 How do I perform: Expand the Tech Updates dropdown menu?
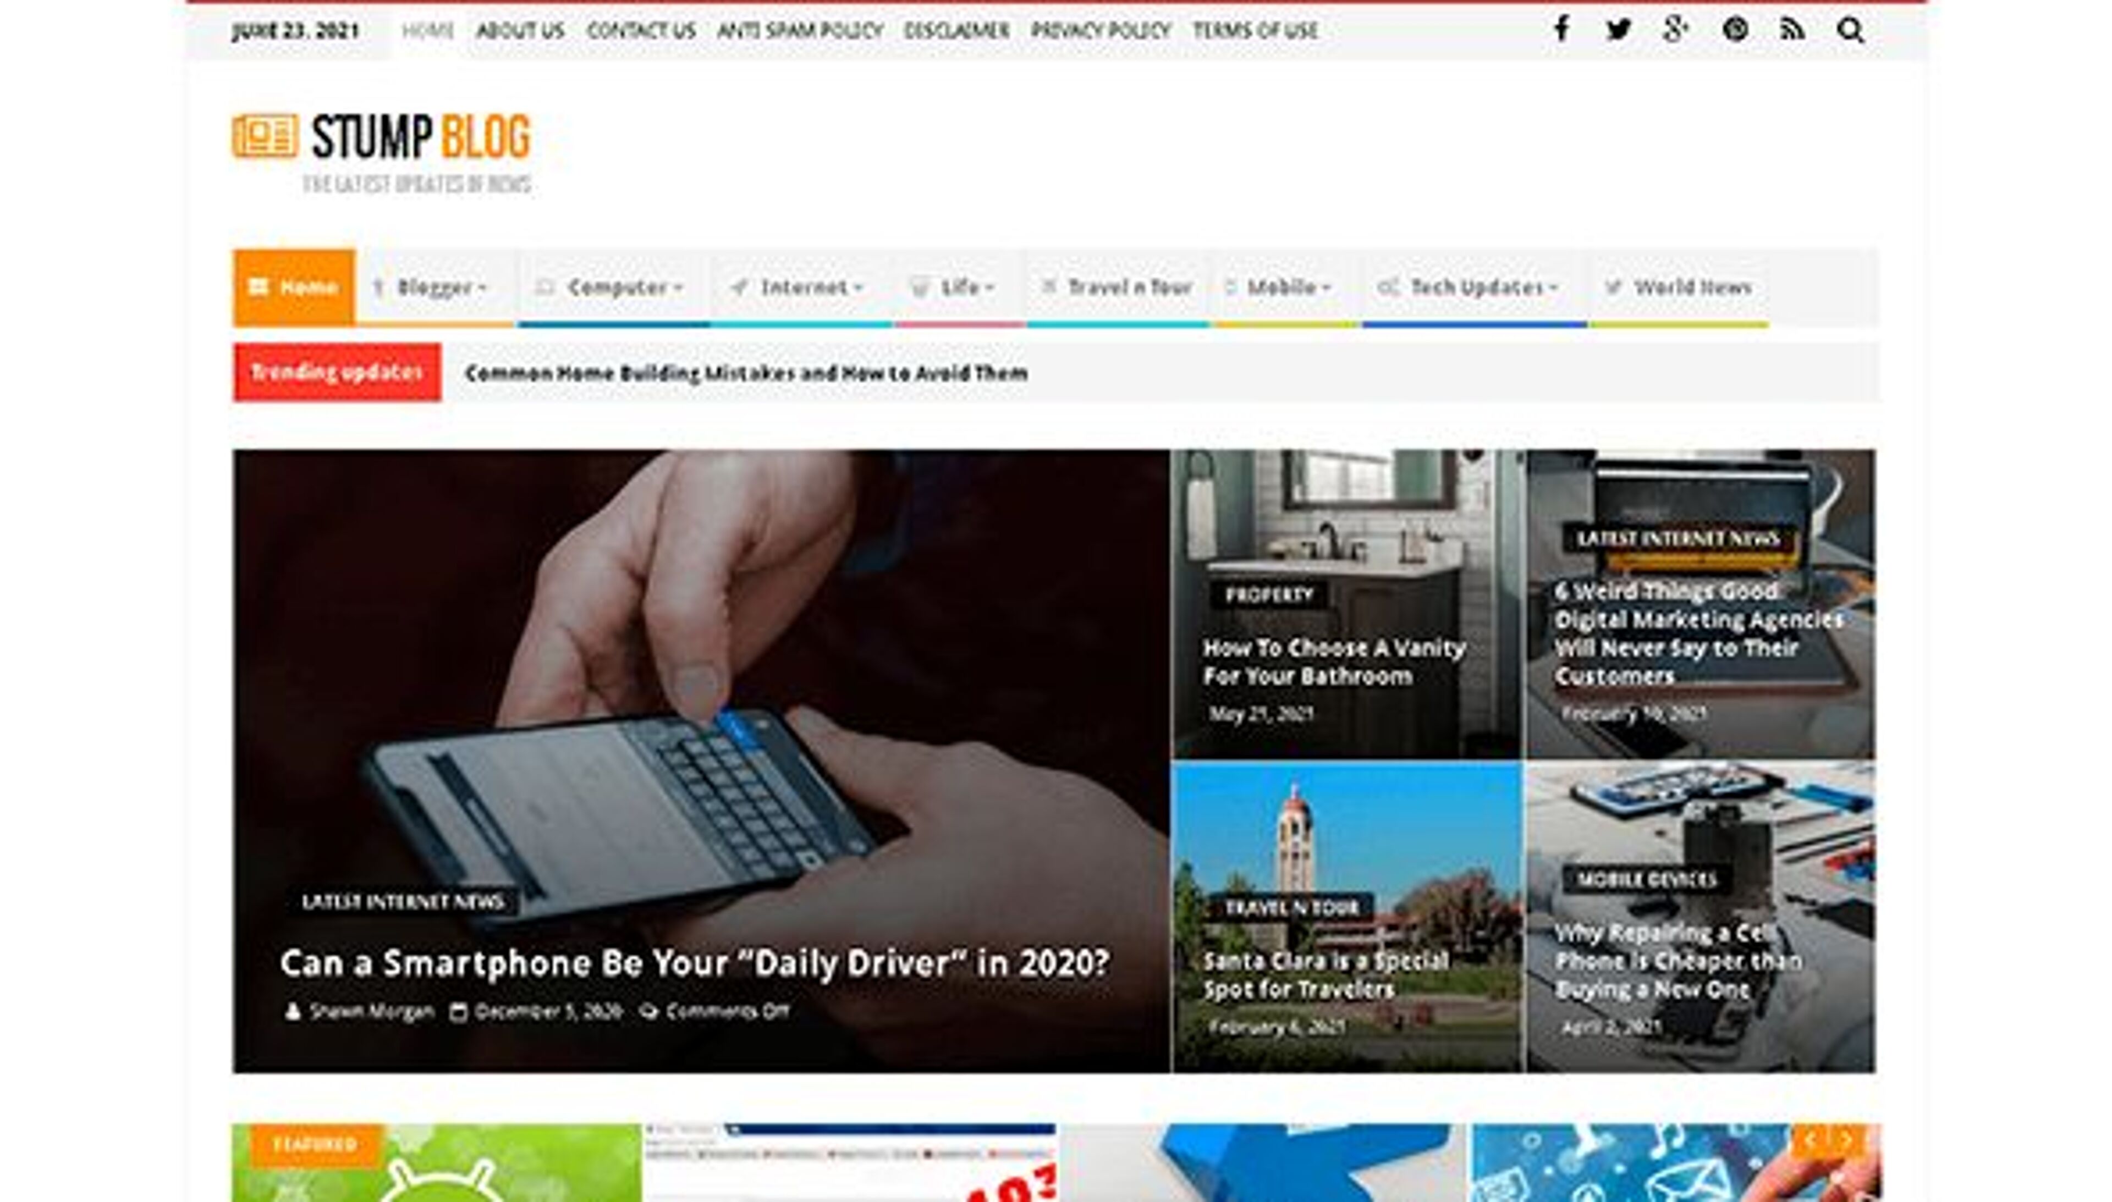[1468, 287]
